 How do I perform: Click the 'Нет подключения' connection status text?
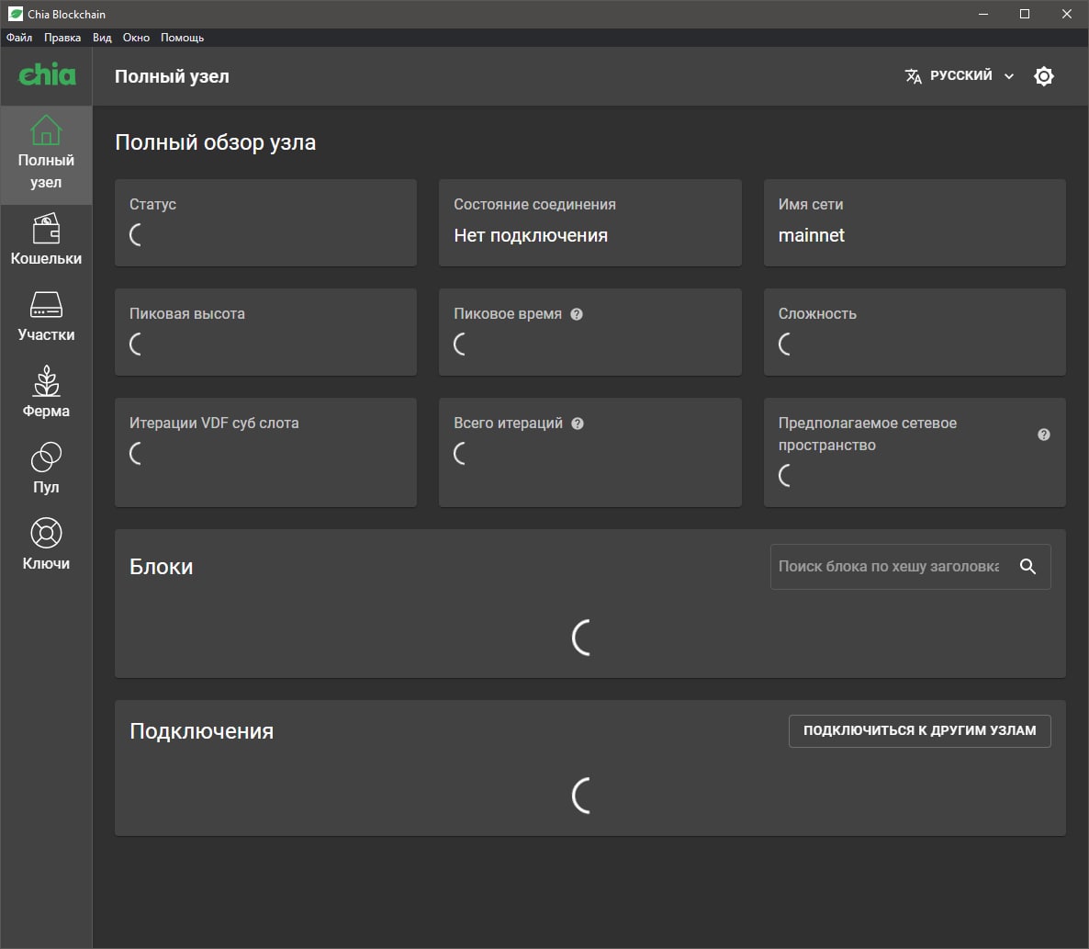point(531,235)
